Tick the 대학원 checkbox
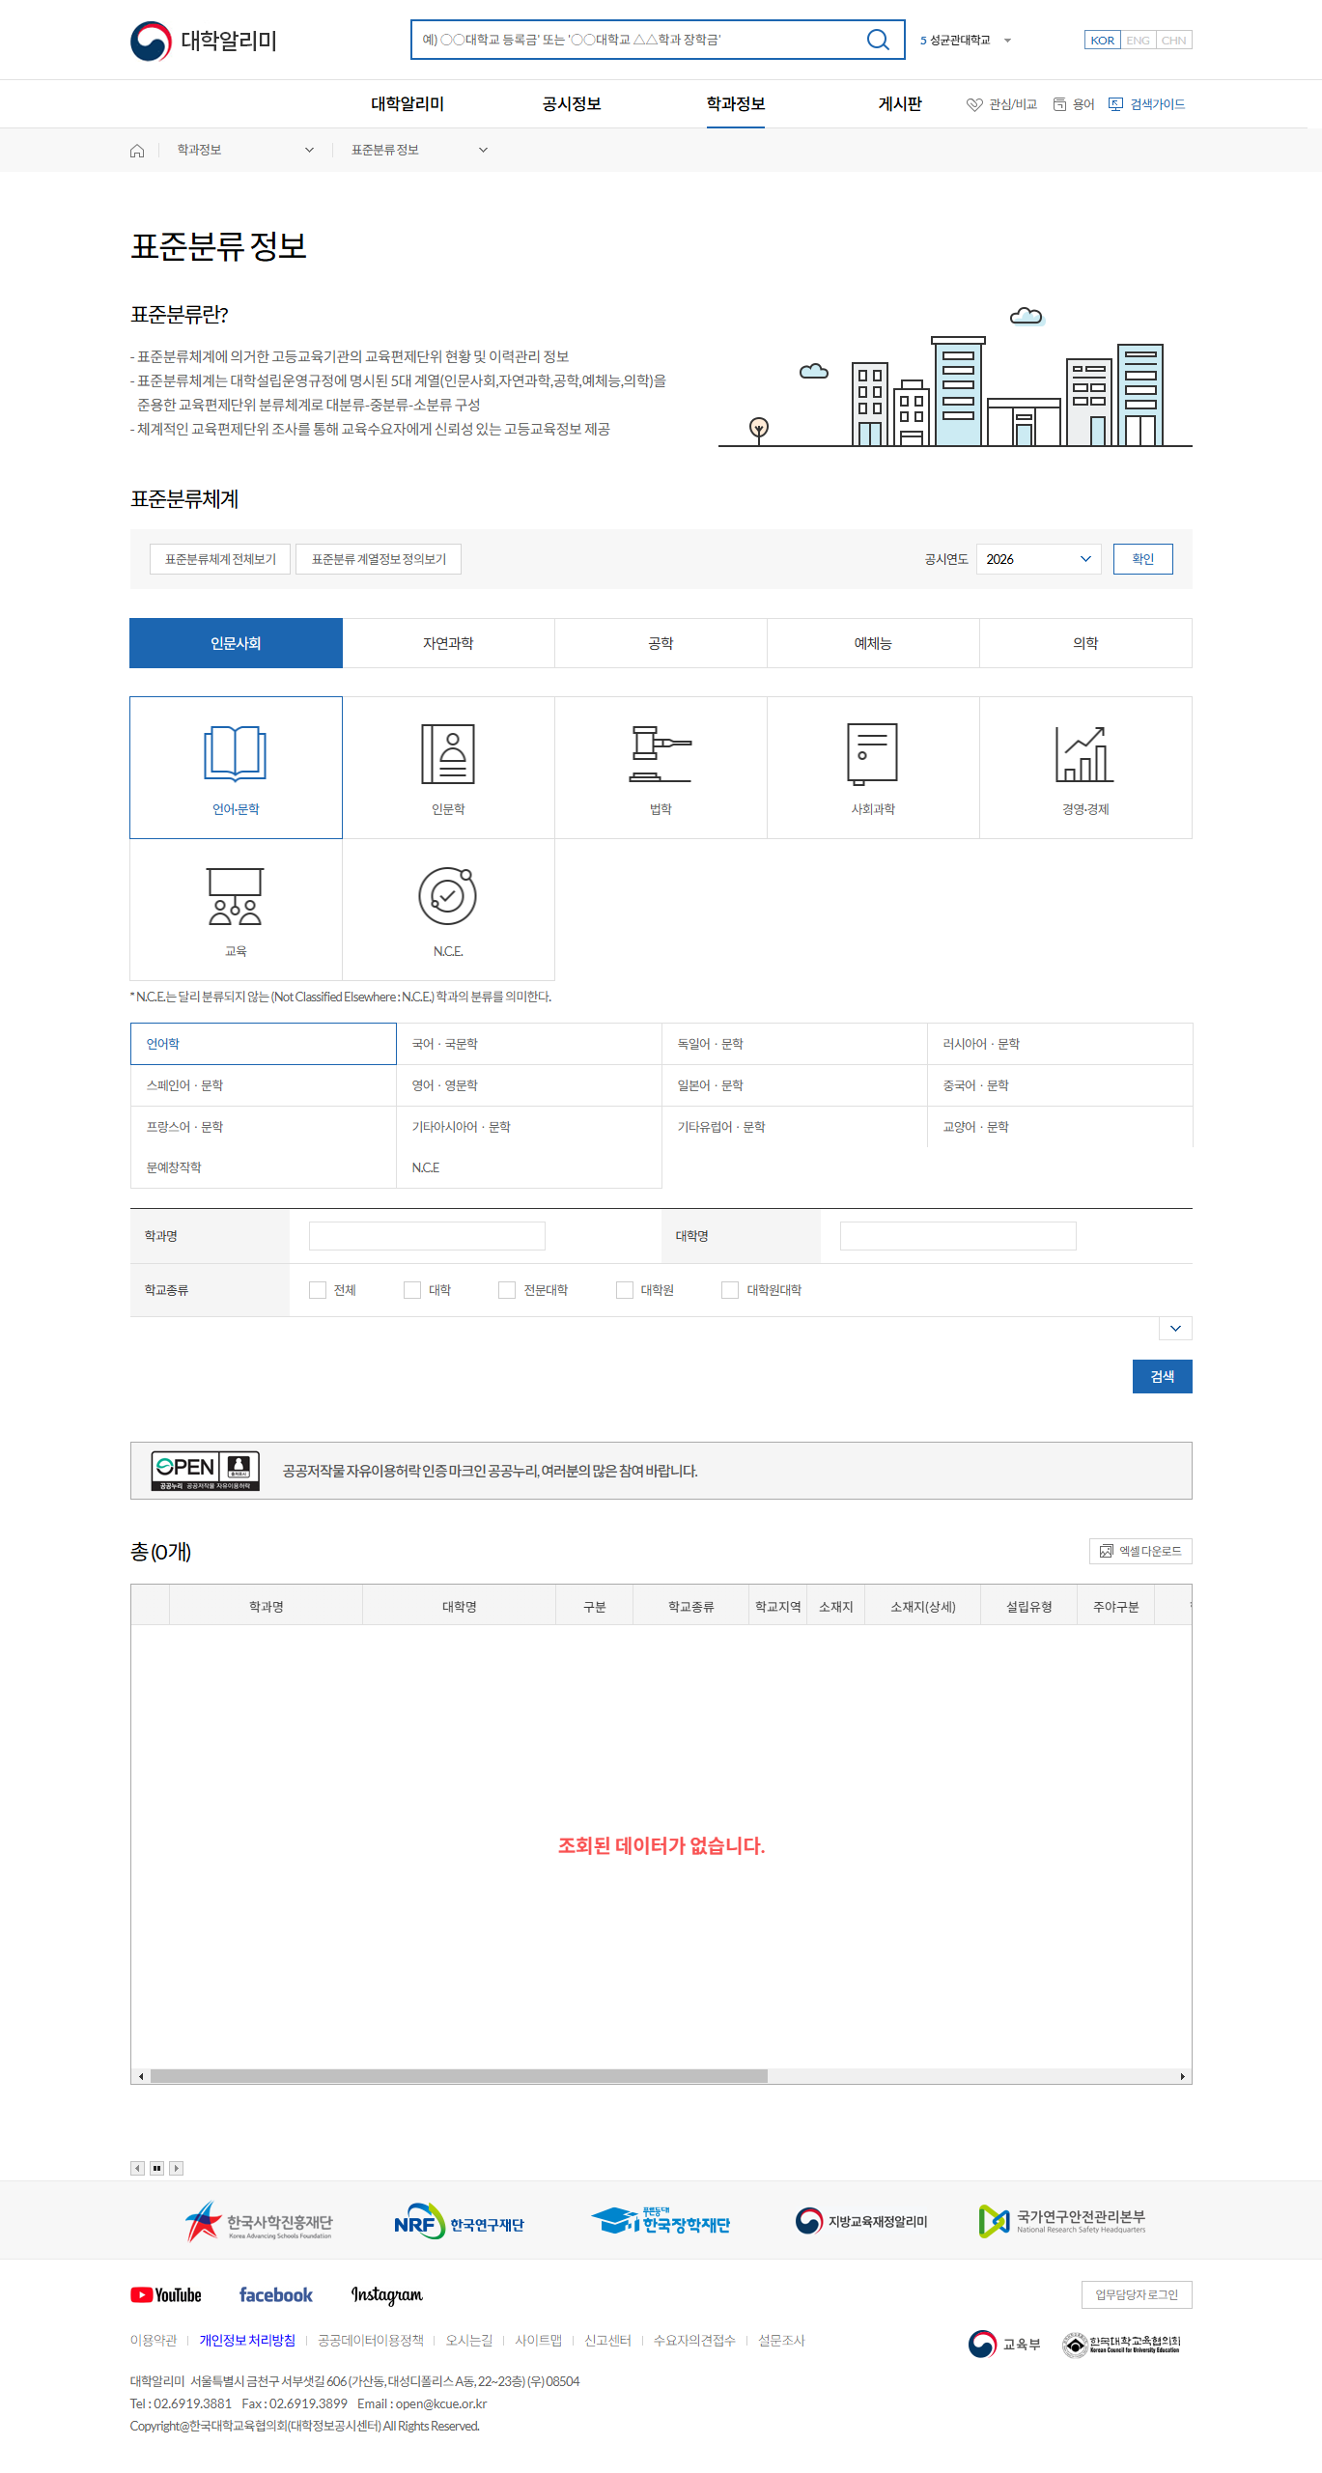1322x2473 pixels. (625, 1290)
